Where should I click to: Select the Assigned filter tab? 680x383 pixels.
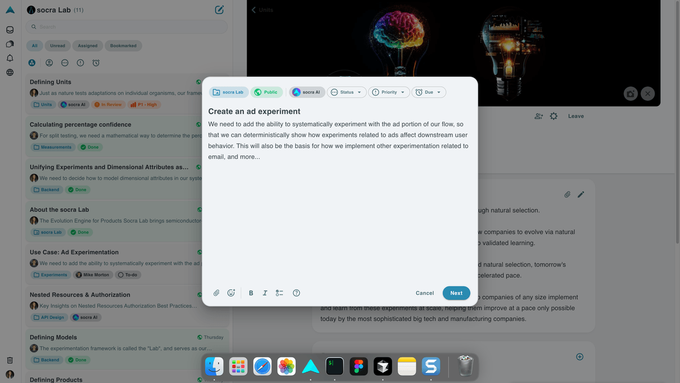87,45
